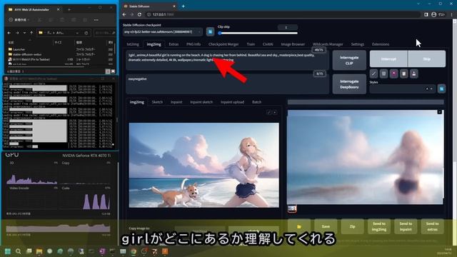Close the blurred output image preview

click(440, 112)
